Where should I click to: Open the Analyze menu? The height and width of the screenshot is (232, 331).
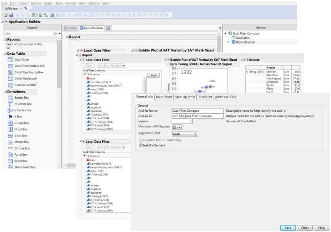pos(36,3)
